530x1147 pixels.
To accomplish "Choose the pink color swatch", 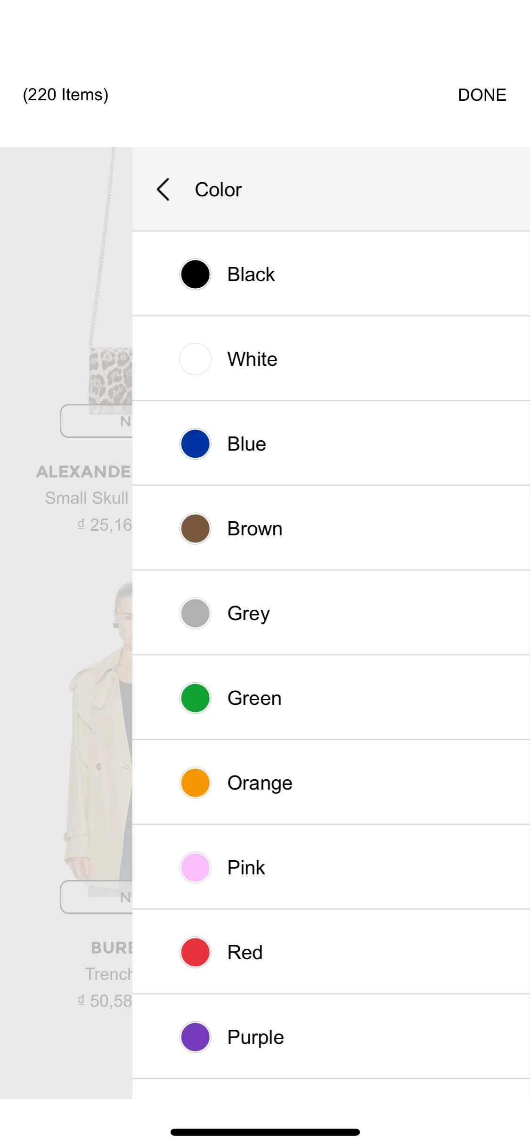I will tap(195, 867).
